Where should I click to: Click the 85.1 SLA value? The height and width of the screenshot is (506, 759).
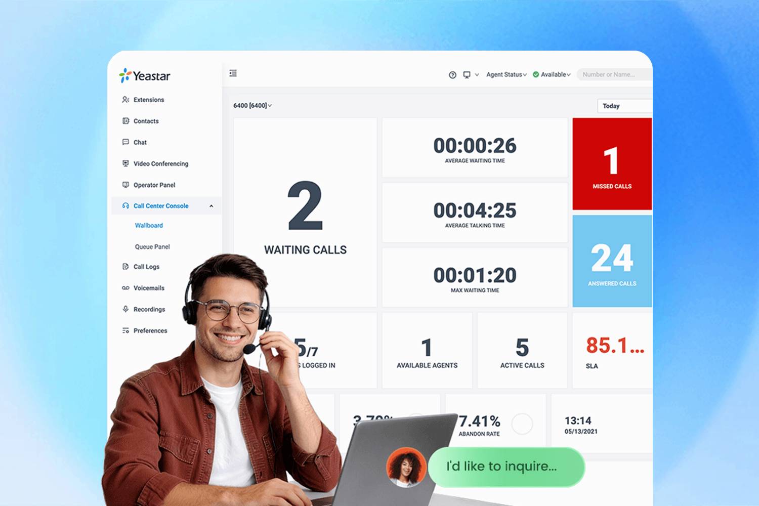pyautogui.click(x=615, y=346)
